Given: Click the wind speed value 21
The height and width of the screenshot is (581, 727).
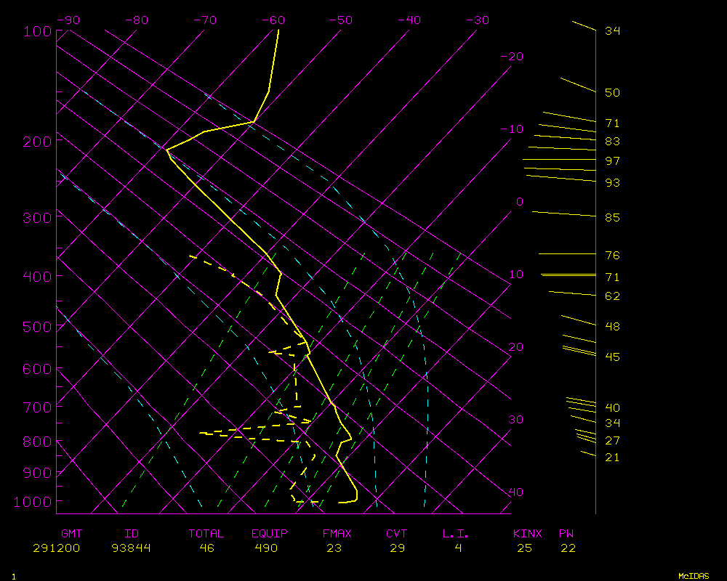Looking at the screenshot, I should [612, 458].
